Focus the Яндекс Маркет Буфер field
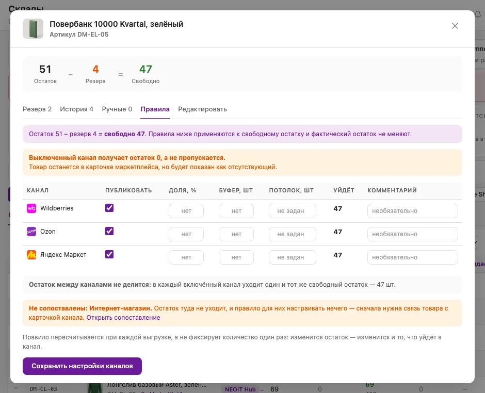Viewport: 485px width, 393px height. pyautogui.click(x=236, y=257)
